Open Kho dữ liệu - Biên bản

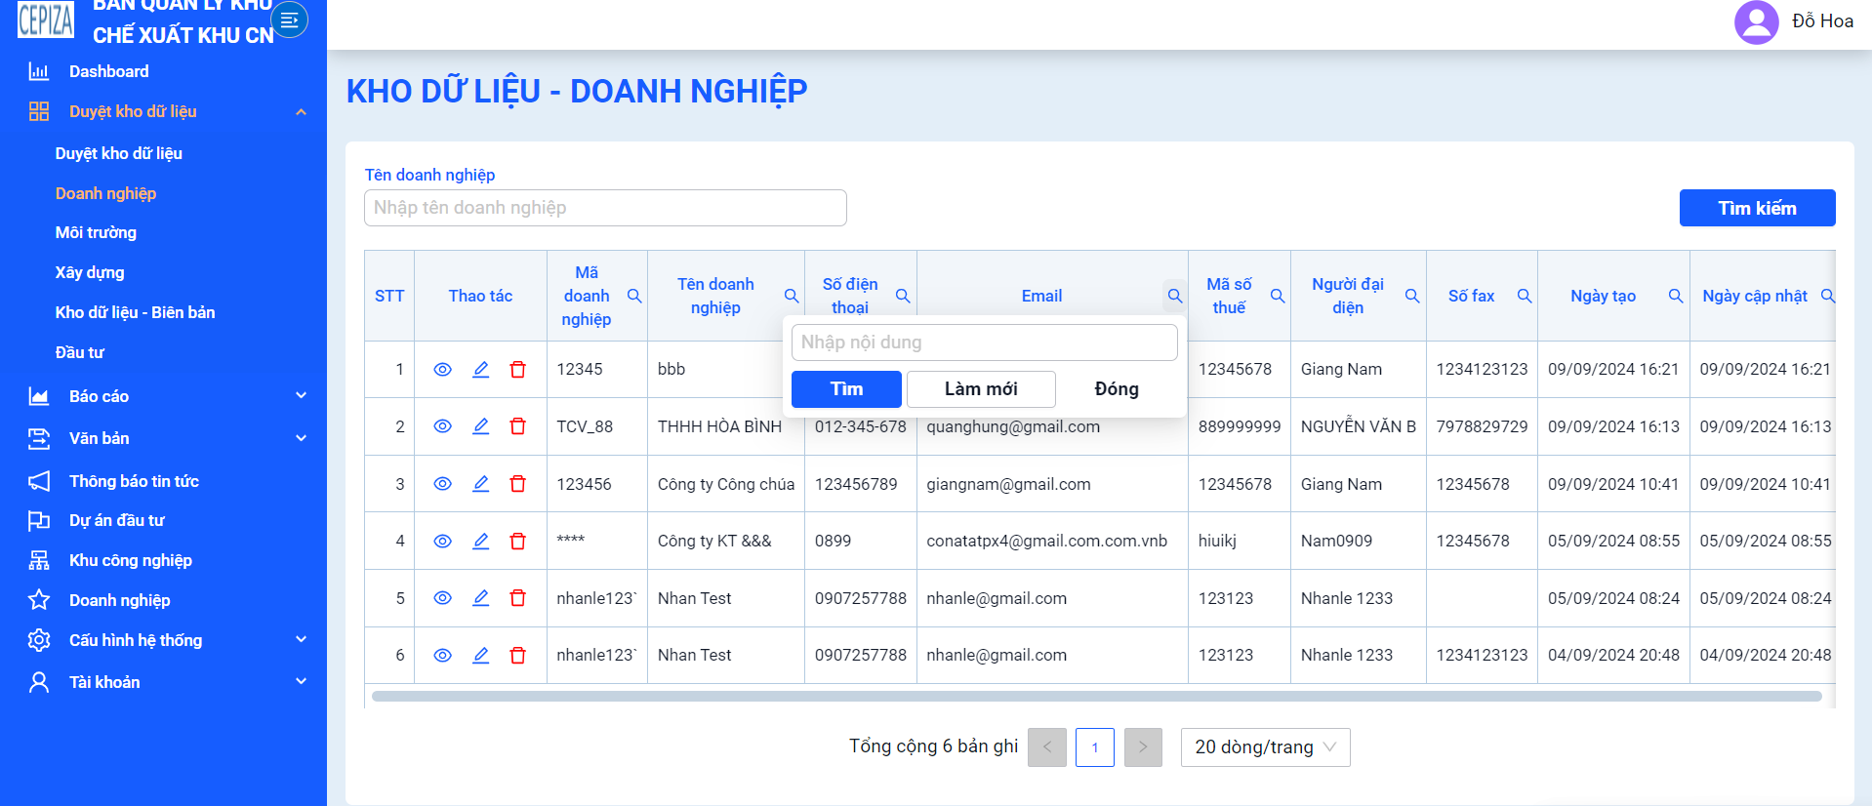tap(135, 312)
